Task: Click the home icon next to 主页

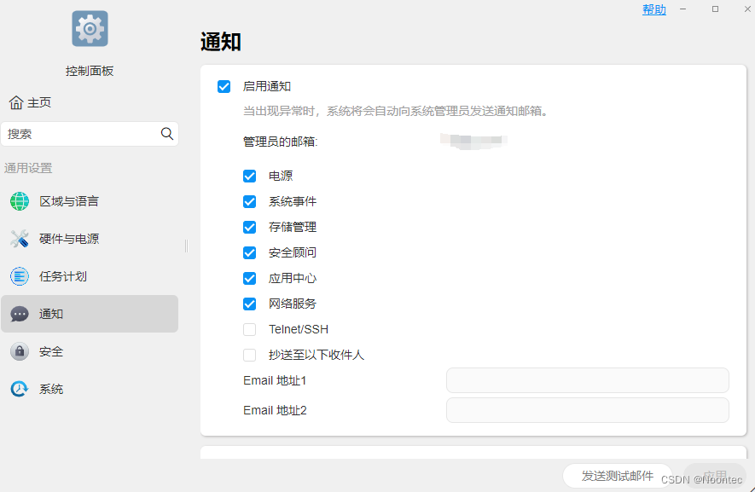Action: (x=16, y=102)
